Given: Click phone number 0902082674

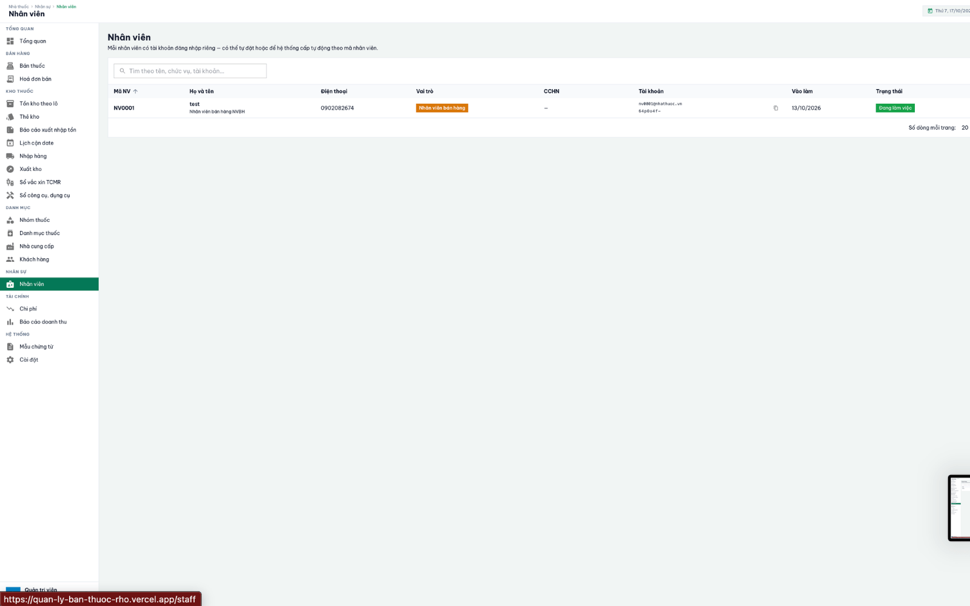Looking at the screenshot, I should pyautogui.click(x=337, y=108).
